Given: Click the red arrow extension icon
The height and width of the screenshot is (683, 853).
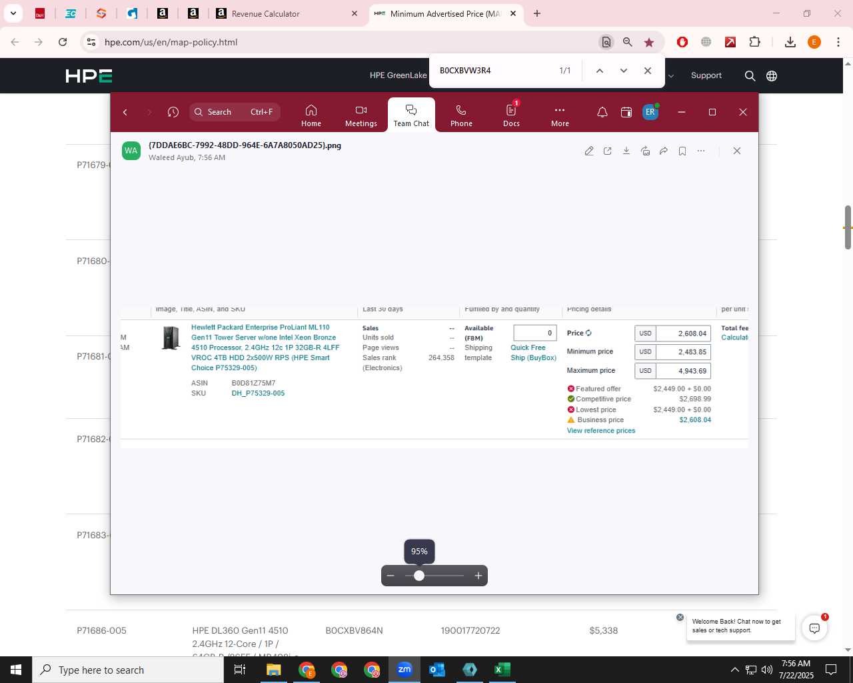Looking at the screenshot, I should click(730, 42).
